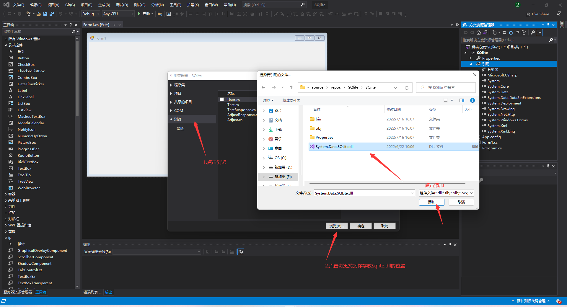
Task: Click the Home icon in Solution Explorer
Action: [479, 32]
